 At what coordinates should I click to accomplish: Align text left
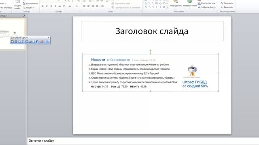(84, 6)
